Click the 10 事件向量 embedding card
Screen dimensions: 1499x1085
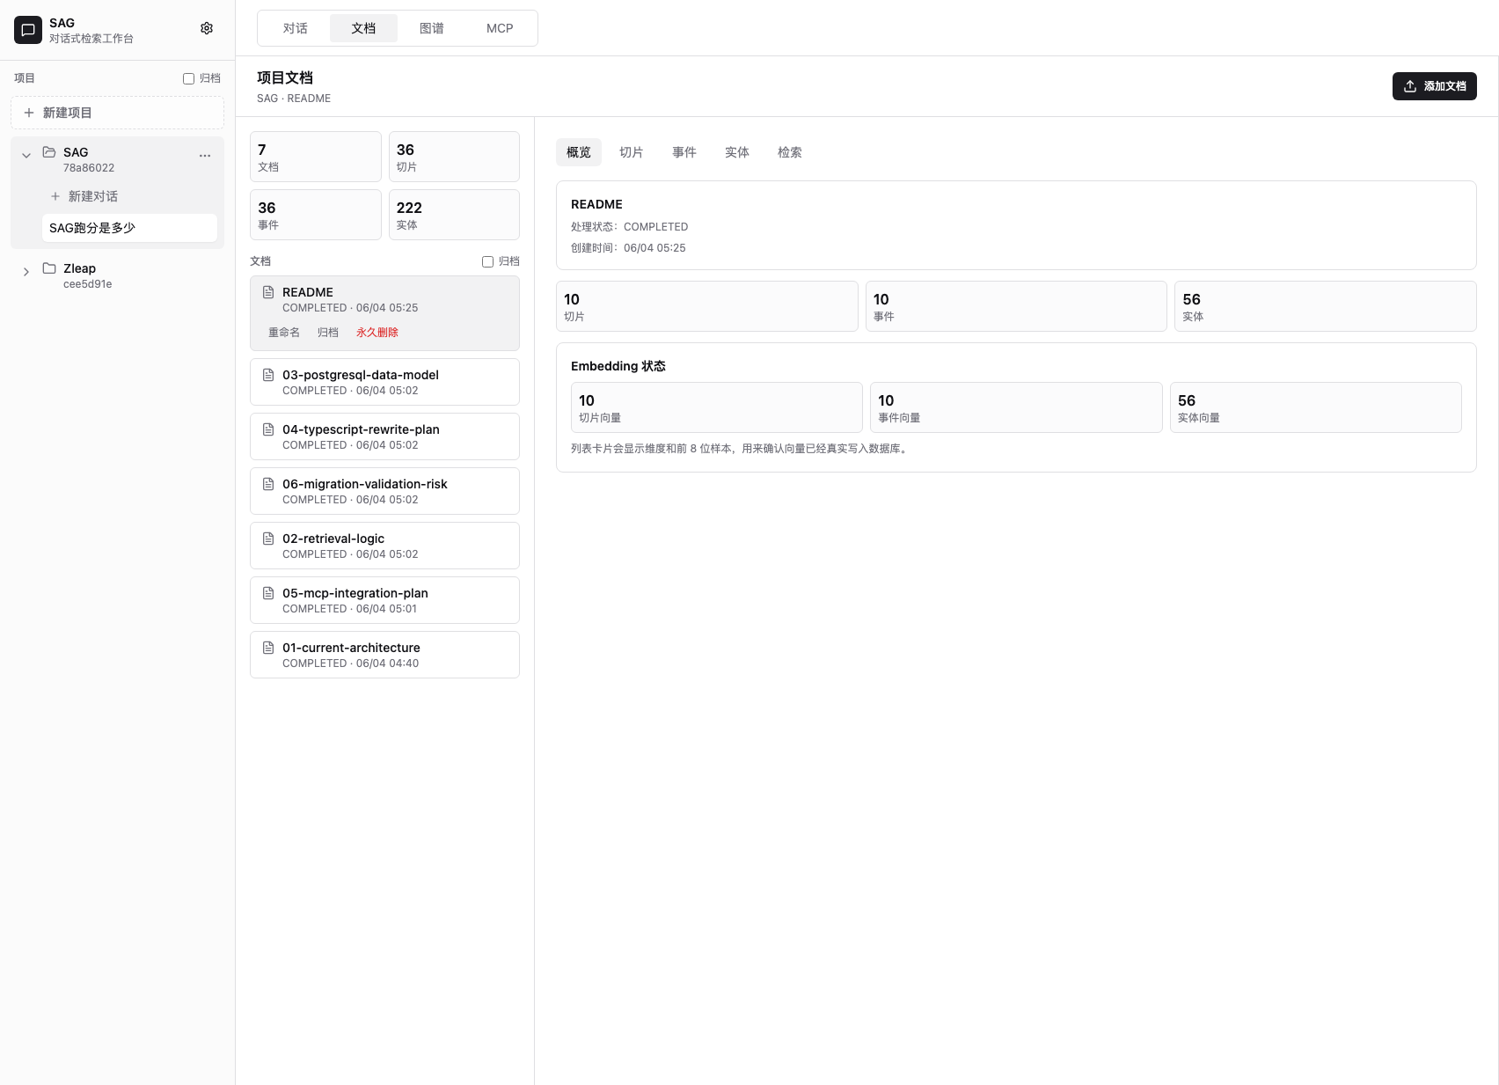(x=1016, y=407)
